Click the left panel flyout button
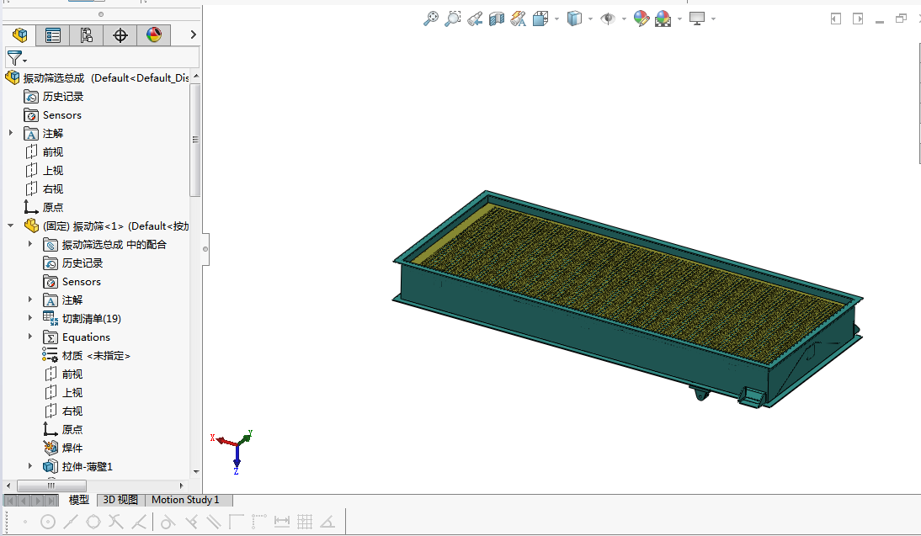 pos(835,19)
